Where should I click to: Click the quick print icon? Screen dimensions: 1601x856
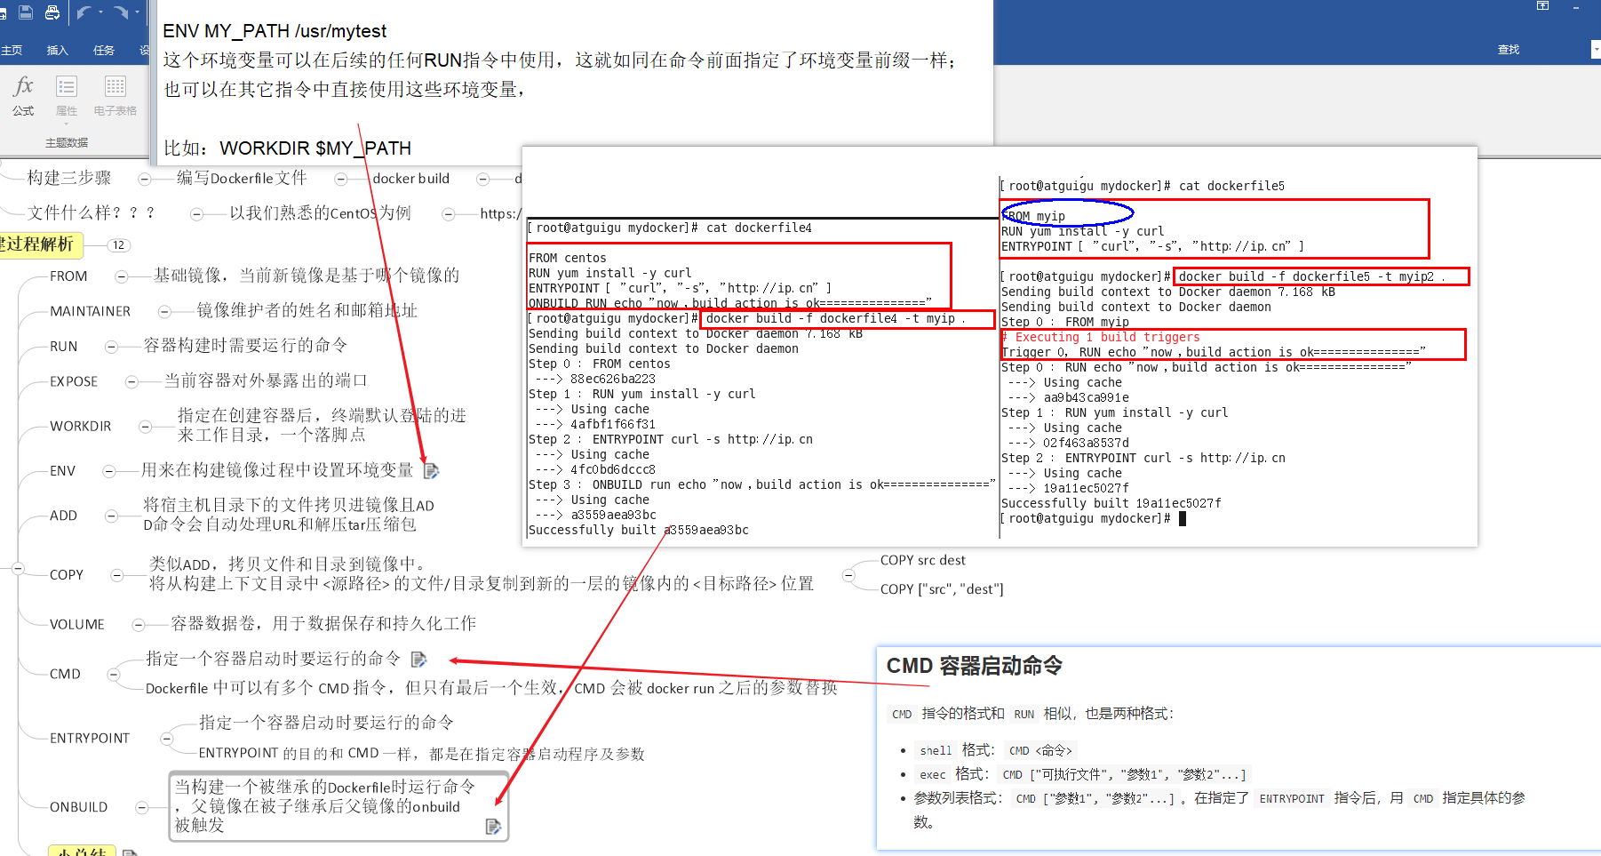[52, 12]
